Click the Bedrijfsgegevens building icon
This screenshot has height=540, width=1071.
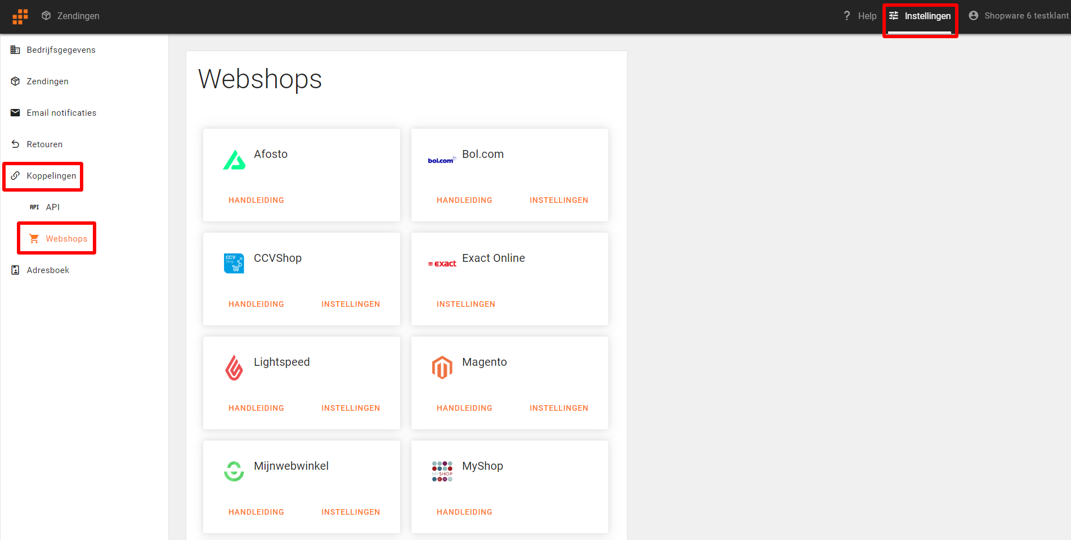(15, 50)
